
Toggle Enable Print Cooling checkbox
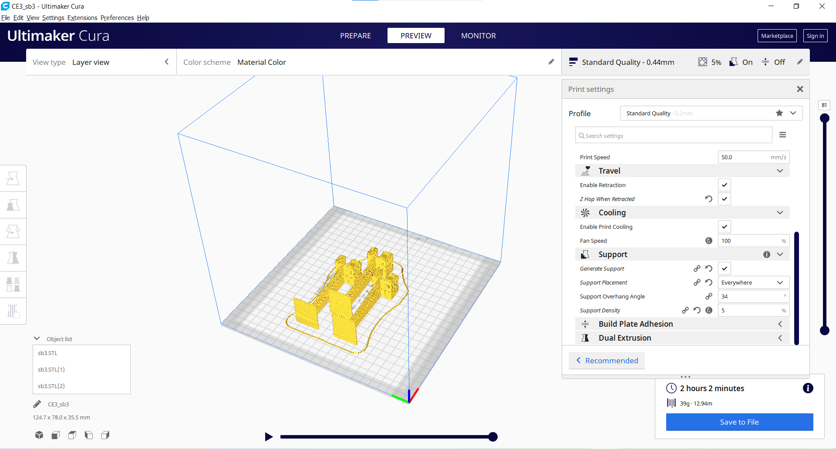tap(725, 227)
